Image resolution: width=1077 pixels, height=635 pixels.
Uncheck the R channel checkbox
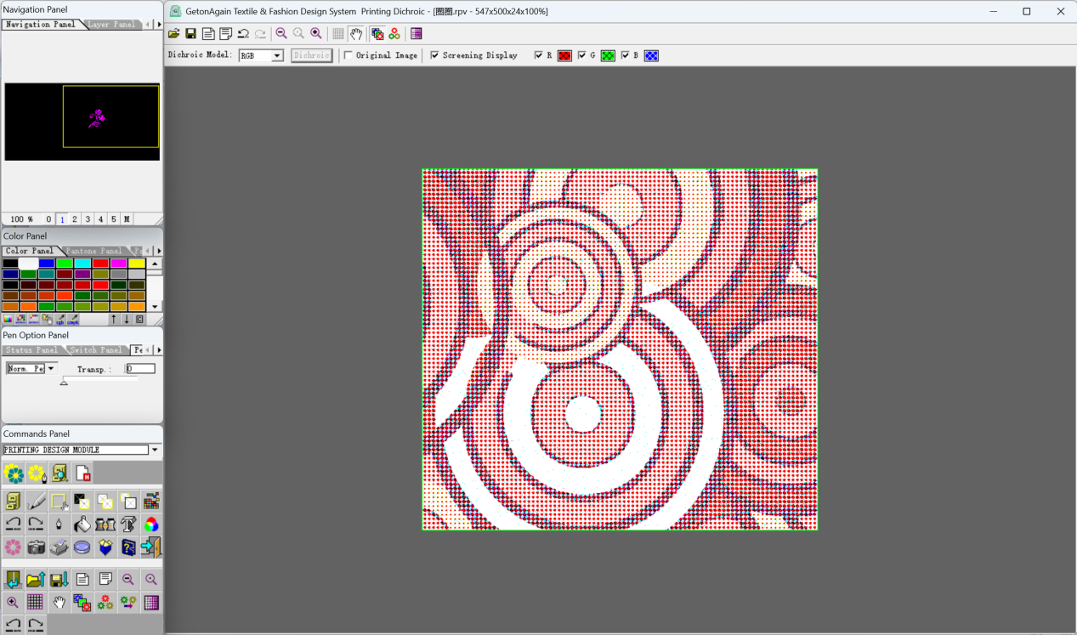pyautogui.click(x=539, y=55)
